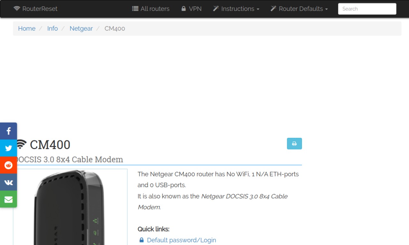This screenshot has width=409, height=245.
Task: Click the Search input field
Action: (x=367, y=9)
